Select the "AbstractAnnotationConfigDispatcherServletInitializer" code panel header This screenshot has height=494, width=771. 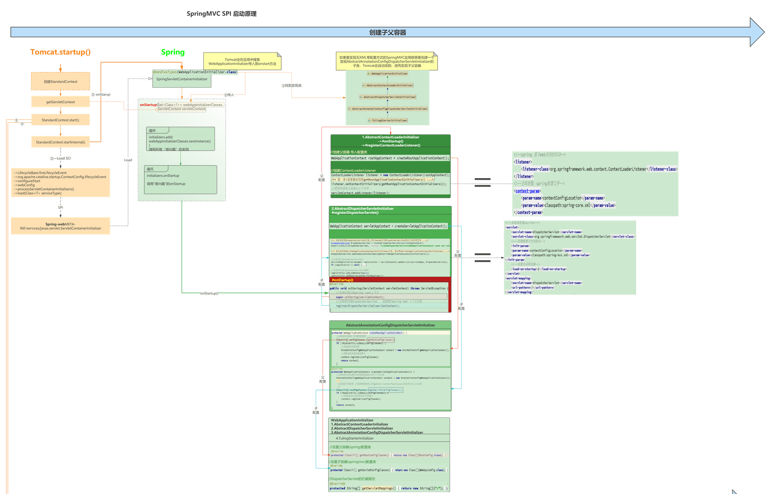pyautogui.click(x=390, y=325)
